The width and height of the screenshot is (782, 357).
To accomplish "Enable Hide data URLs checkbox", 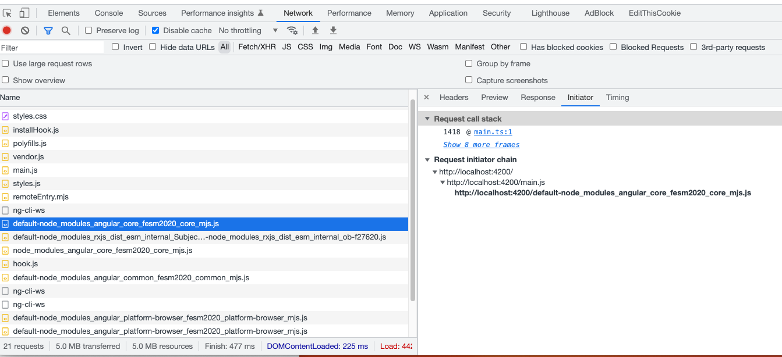I will [153, 47].
